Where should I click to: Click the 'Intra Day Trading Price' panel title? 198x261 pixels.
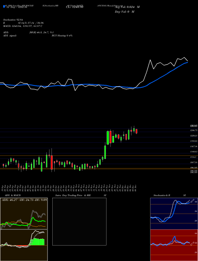tap(69, 195)
